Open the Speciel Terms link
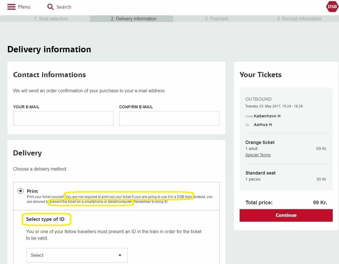This screenshot has height=264, width=339. [258, 155]
